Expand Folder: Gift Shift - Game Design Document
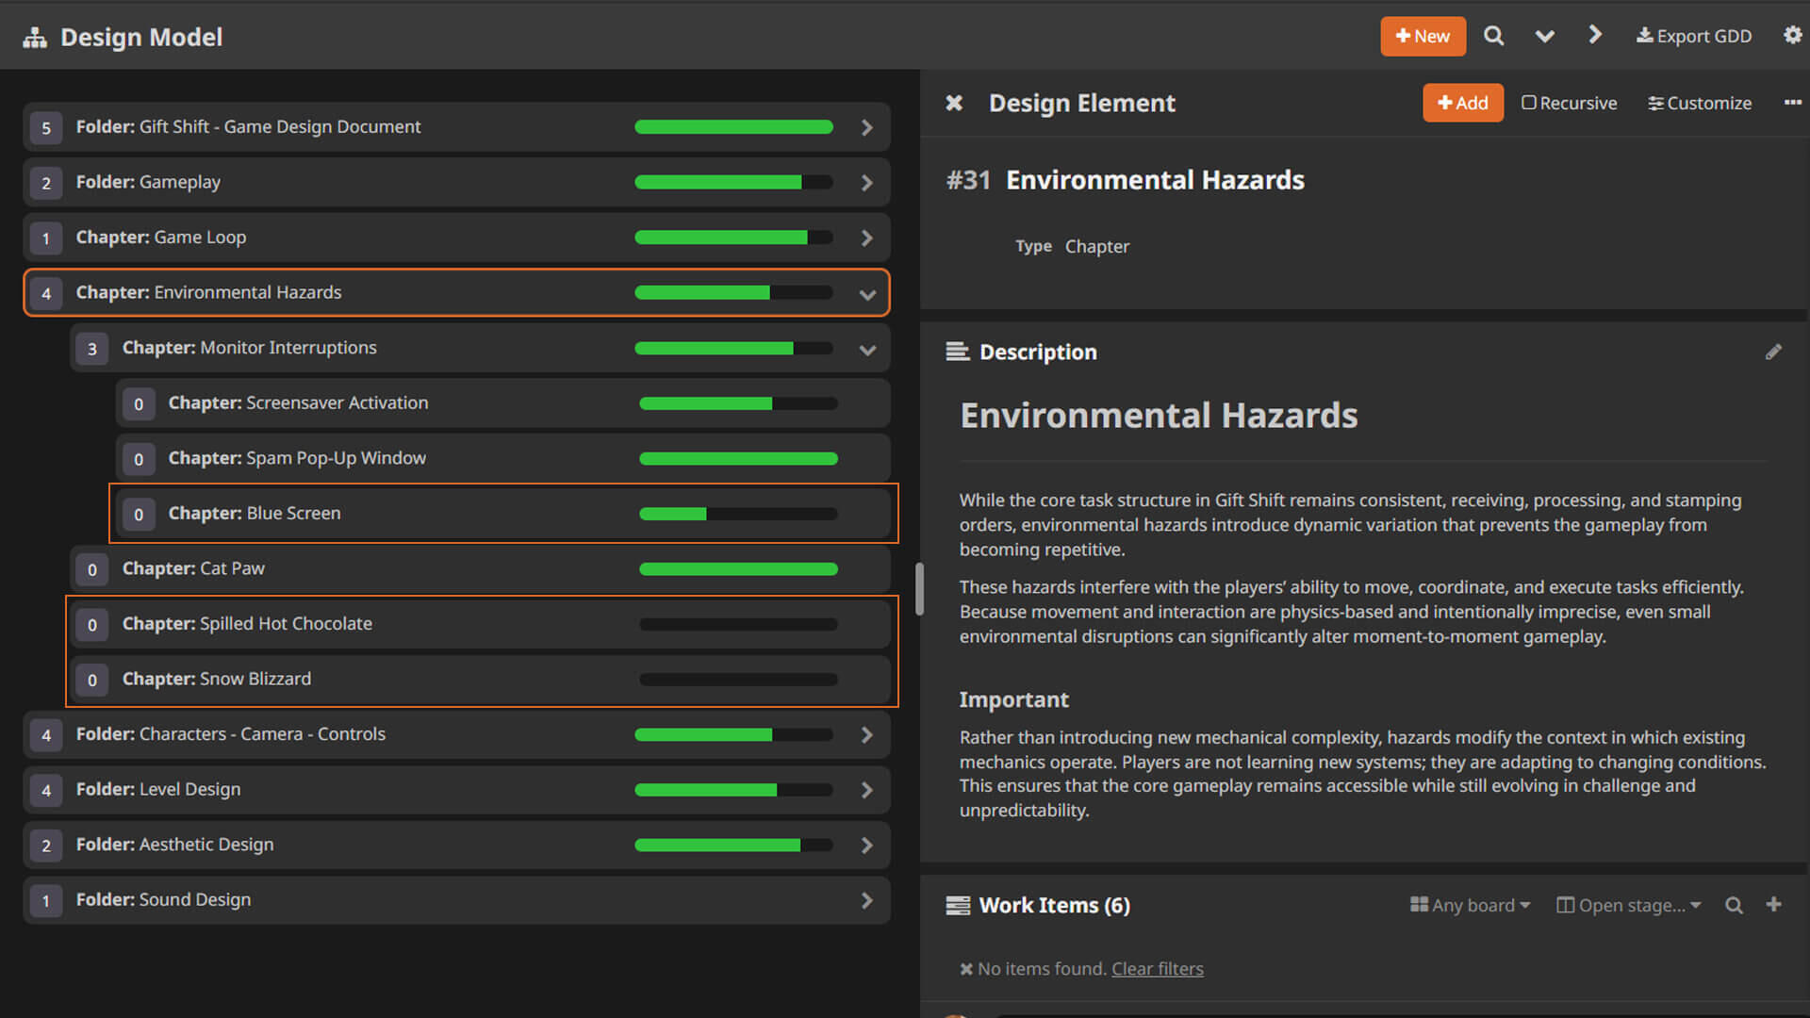Screen dimensions: 1810x1018 (866, 127)
